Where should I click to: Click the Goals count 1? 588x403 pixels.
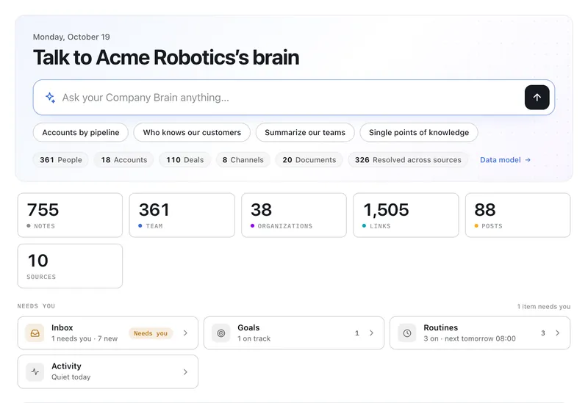(x=357, y=333)
